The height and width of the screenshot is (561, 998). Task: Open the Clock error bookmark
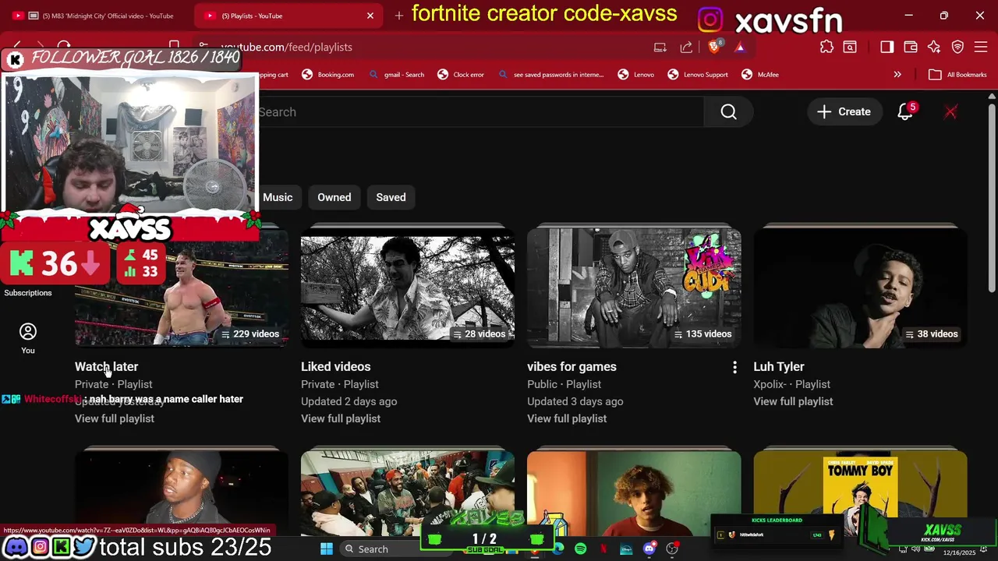point(460,75)
